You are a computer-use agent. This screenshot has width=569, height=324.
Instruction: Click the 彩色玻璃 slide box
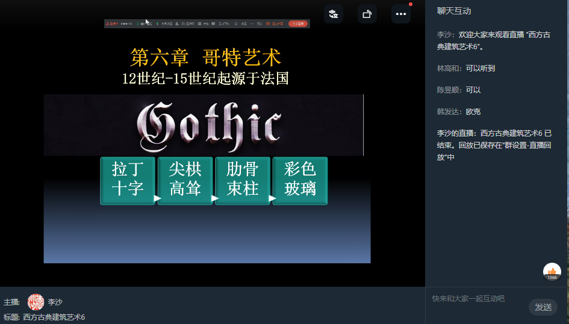click(x=300, y=180)
